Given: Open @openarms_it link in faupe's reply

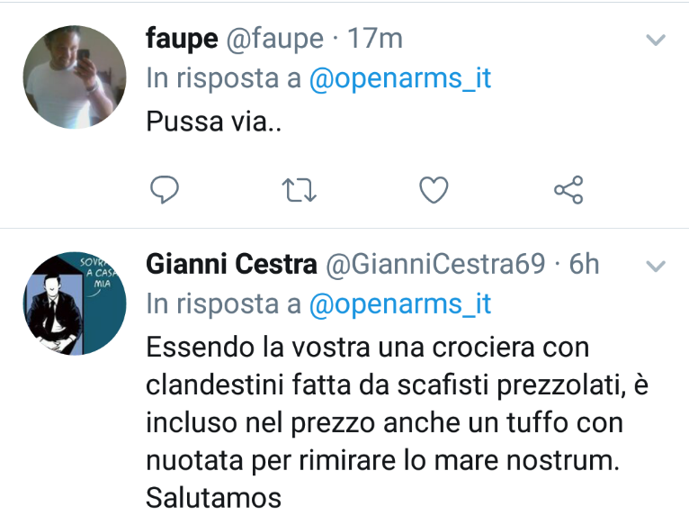Looking at the screenshot, I should point(400,78).
